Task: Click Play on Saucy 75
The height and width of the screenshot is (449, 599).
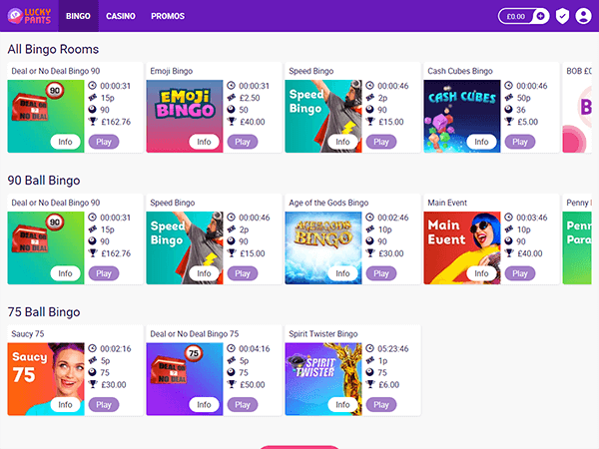Action: pyautogui.click(x=104, y=405)
